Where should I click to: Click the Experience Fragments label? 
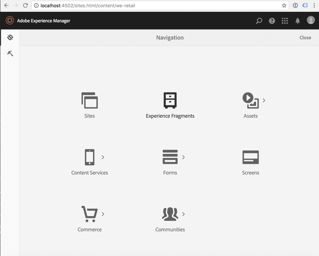coord(170,116)
